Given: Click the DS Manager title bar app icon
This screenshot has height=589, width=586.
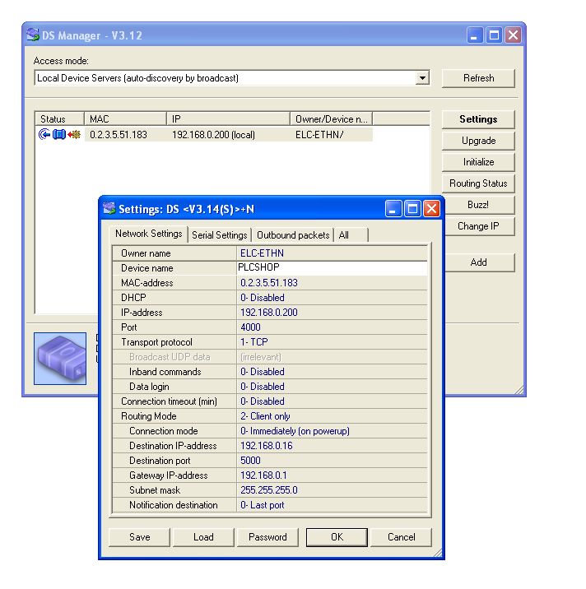Looking at the screenshot, I should (32, 35).
